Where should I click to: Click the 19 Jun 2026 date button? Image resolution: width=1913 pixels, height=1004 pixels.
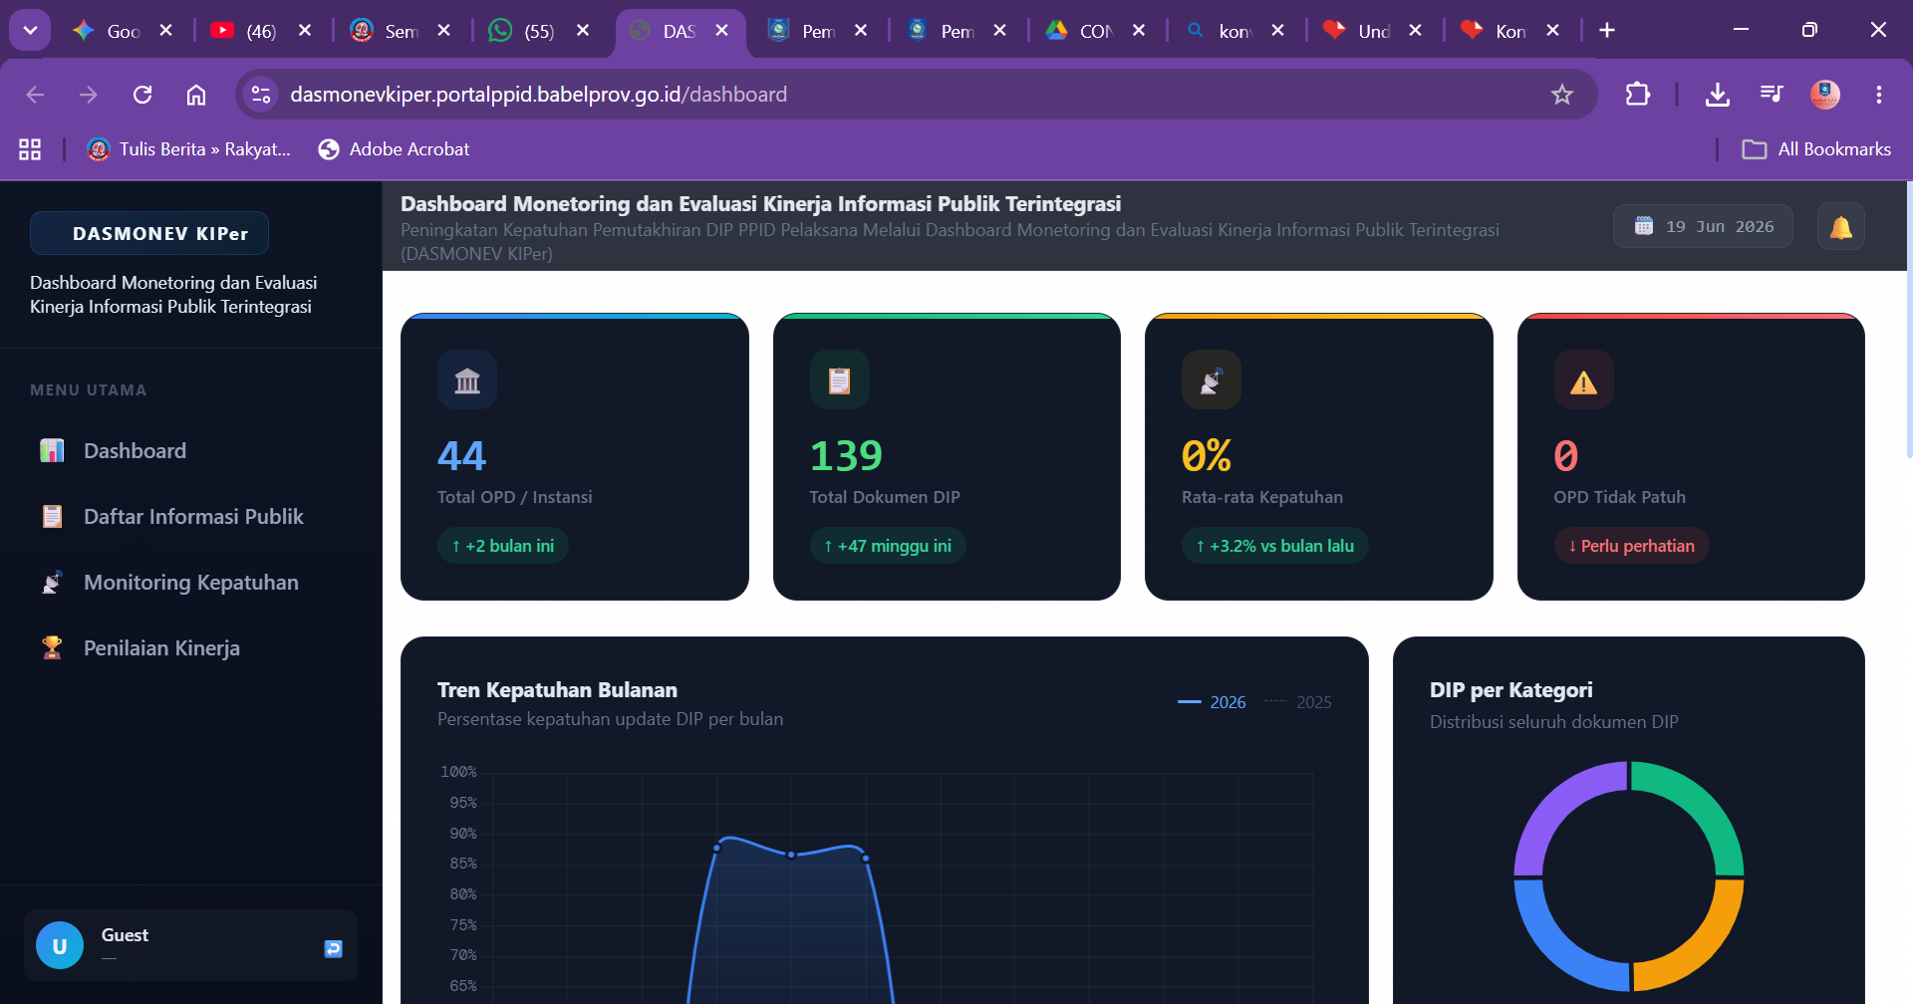click(1703, 226)
